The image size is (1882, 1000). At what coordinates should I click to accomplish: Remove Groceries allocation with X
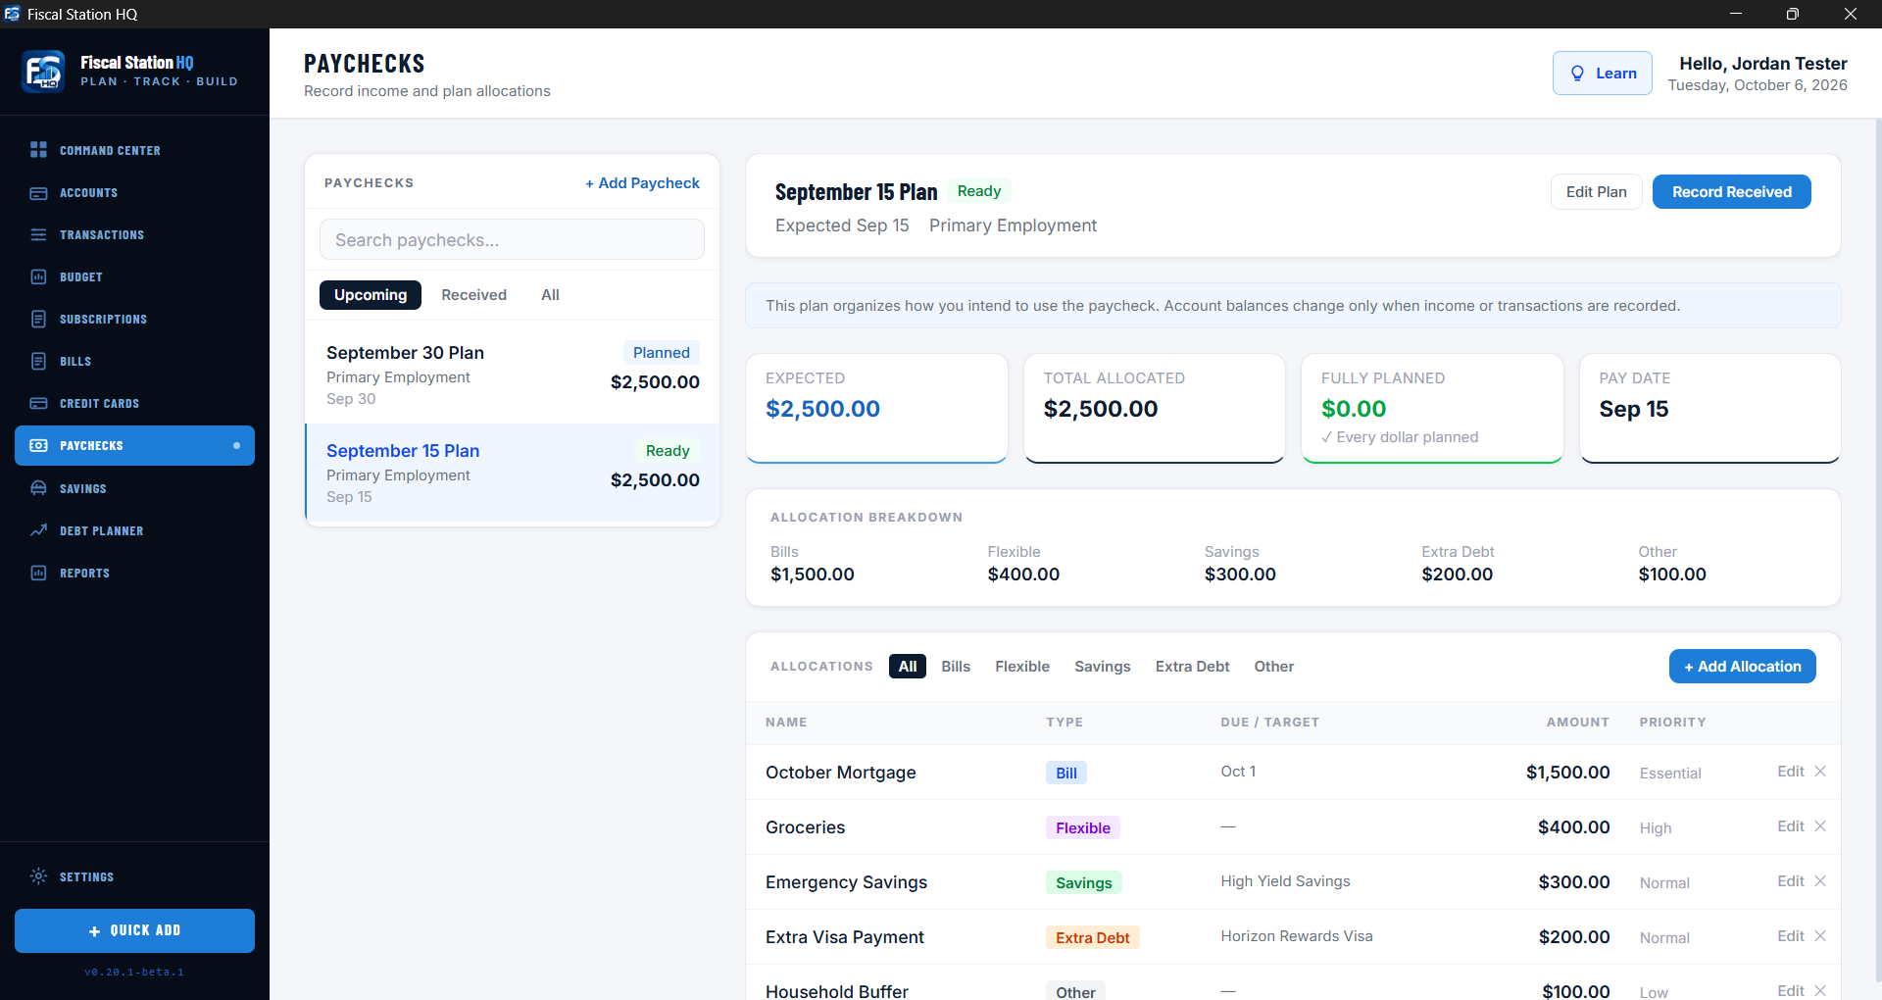(1820, 826)
